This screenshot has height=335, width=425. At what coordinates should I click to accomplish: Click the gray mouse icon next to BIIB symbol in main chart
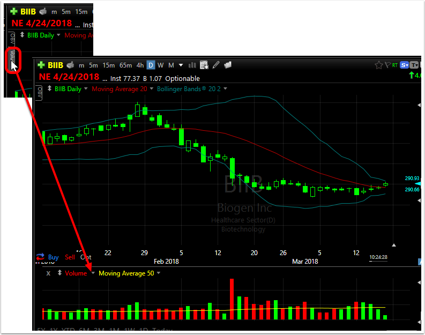(x=70, y=65)
